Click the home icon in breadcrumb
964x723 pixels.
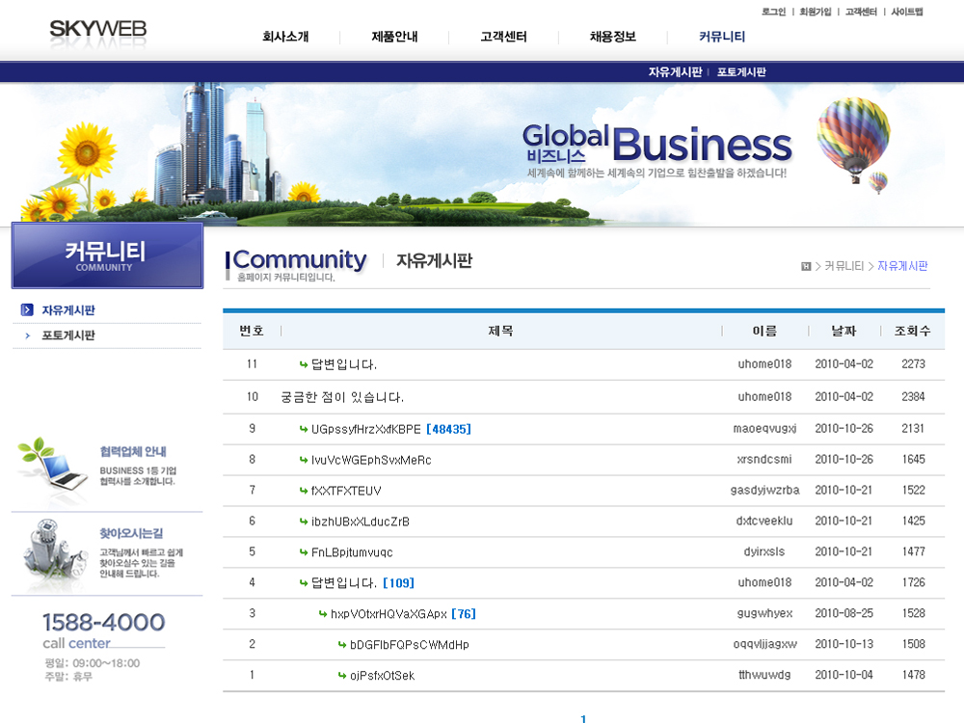pyautogui.click(x=806, y=266)
